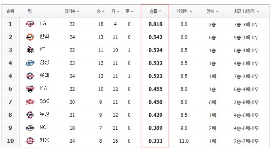This screenshot has height=150, width=271.
Task: Click the KIA Tigers team logo
Action: 30,89
